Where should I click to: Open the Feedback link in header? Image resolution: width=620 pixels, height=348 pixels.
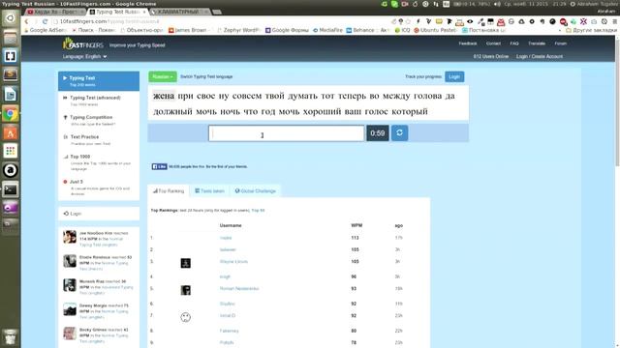pos(468,43)
